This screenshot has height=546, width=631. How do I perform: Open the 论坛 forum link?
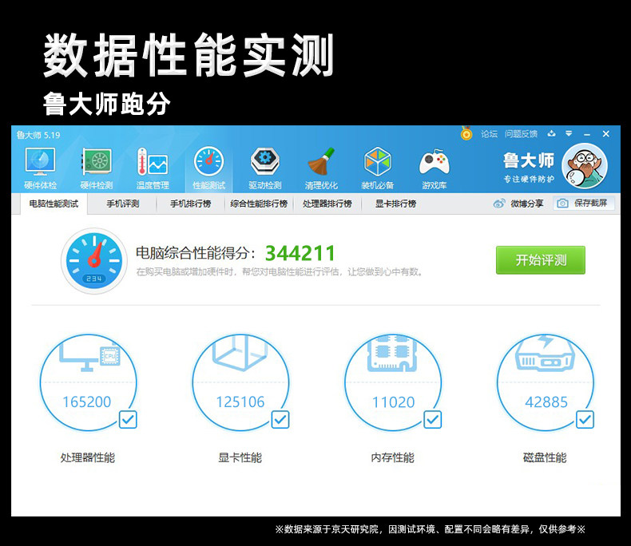(x=489, y=134)
